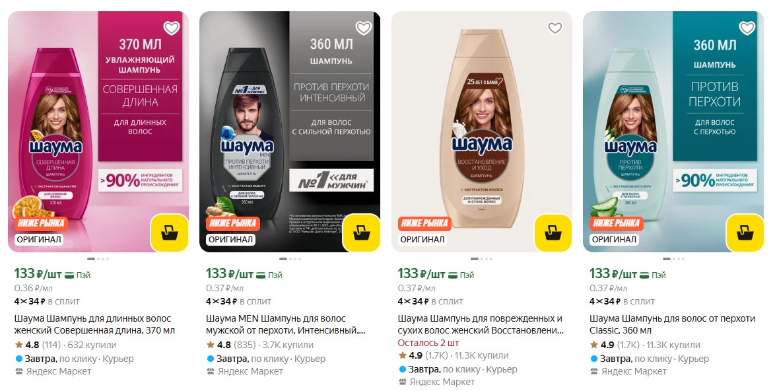
Task: Click image carousel dots under Classic shampoo
Action: tap(673, 259)
